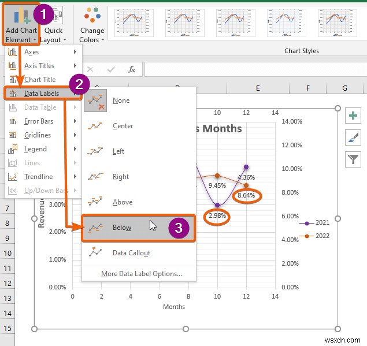367x346 pixels.
Task: Apply the fifth chart style thumbnail
Action: point(338,23)
